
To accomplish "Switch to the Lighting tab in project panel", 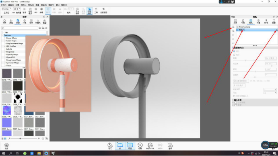I will 266,22.
